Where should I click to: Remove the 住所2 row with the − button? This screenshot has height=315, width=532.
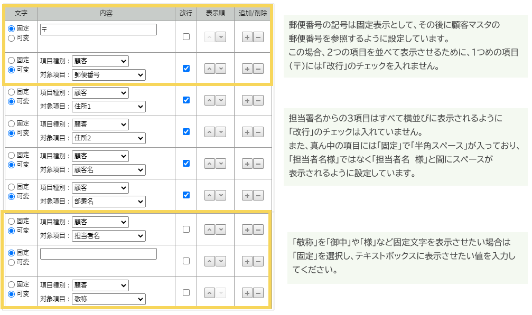tap(258, 131)
